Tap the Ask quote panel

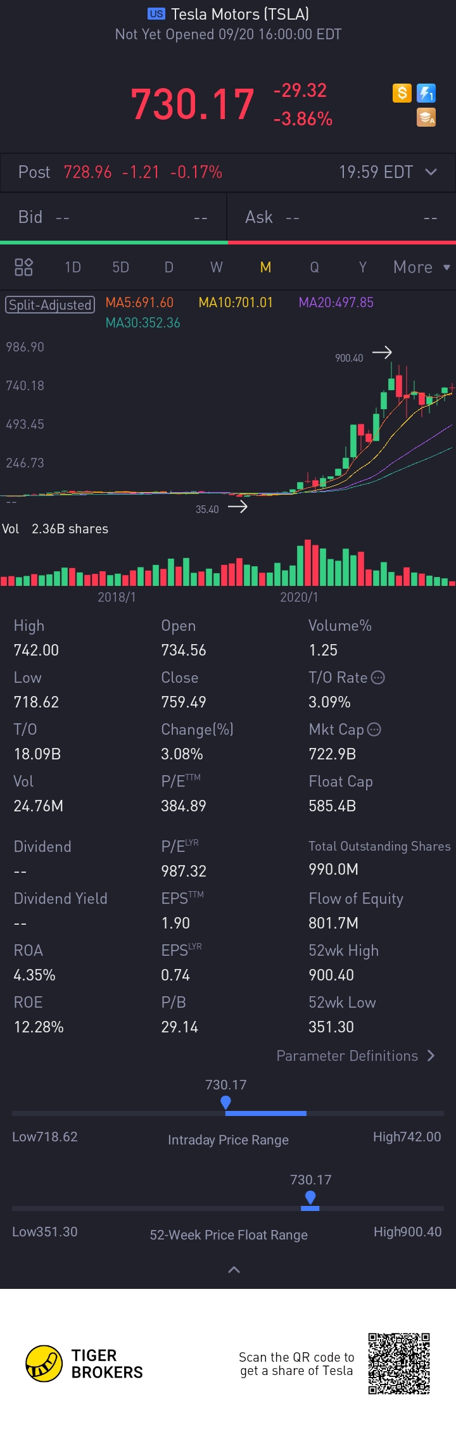[342, 217]
